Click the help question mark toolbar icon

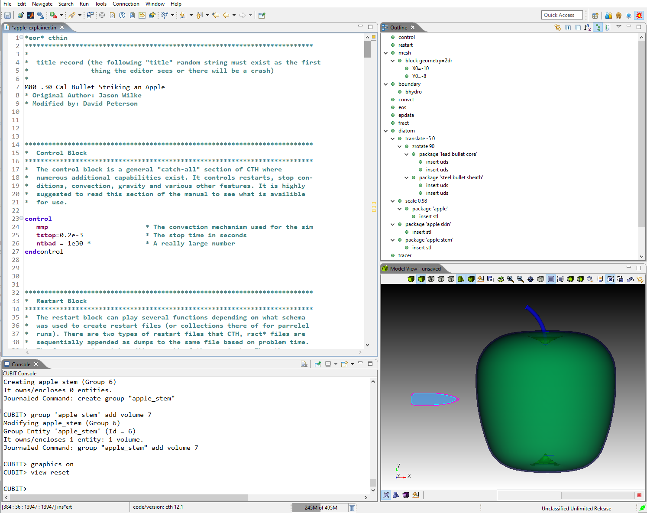click(122, 15)
